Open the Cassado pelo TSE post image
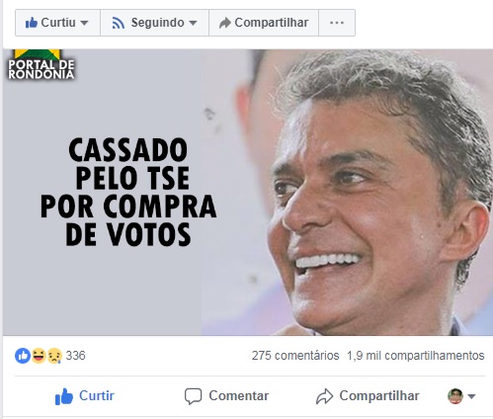 point(248,193)
